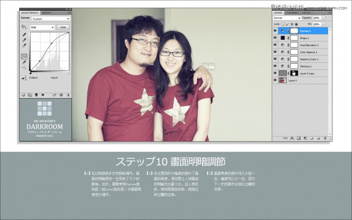
Task: Select the Shape 1 layer name
Action: (x=305, y=38)
